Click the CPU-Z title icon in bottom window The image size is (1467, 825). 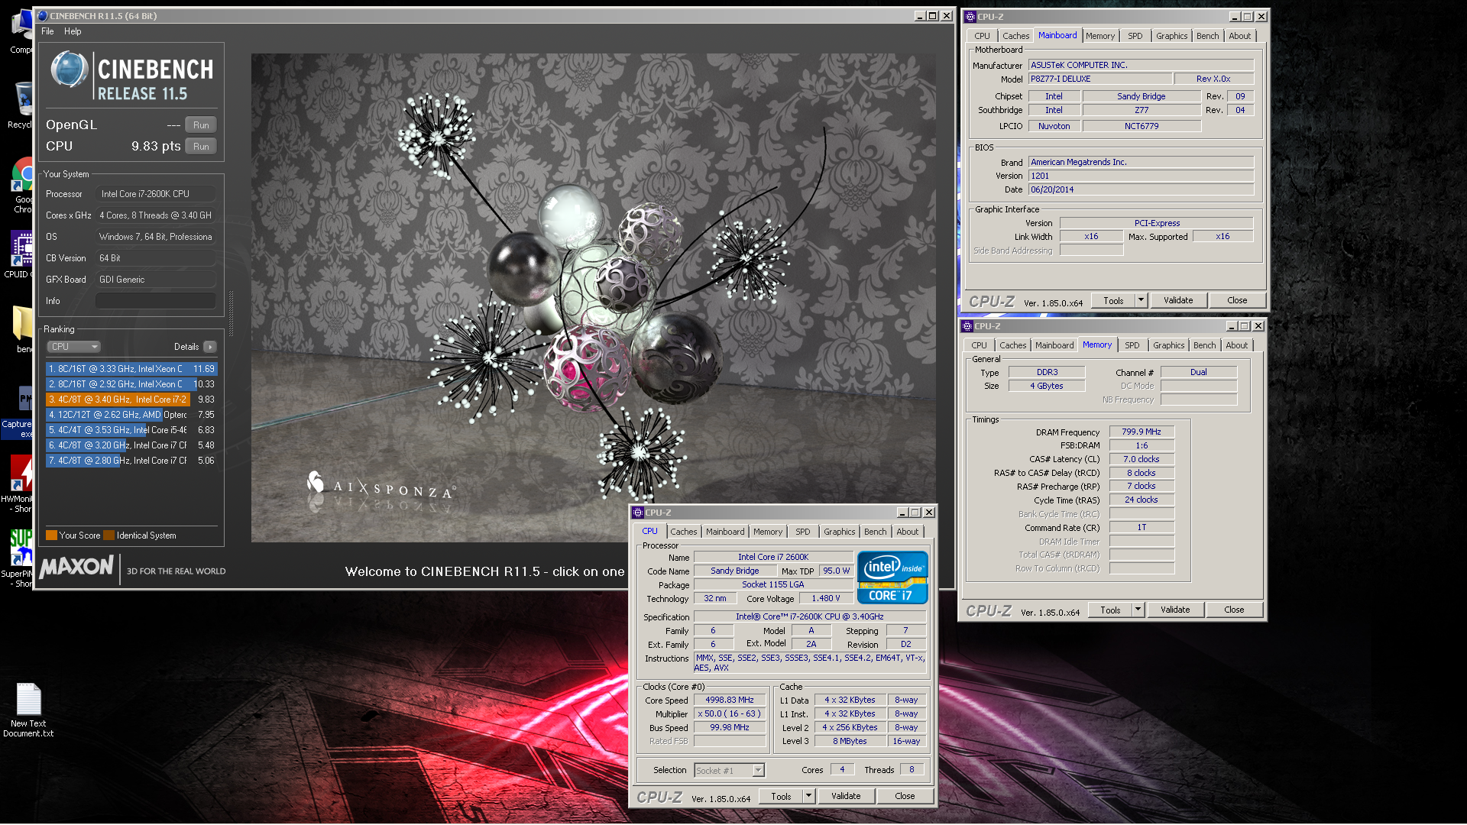point(638,513)
